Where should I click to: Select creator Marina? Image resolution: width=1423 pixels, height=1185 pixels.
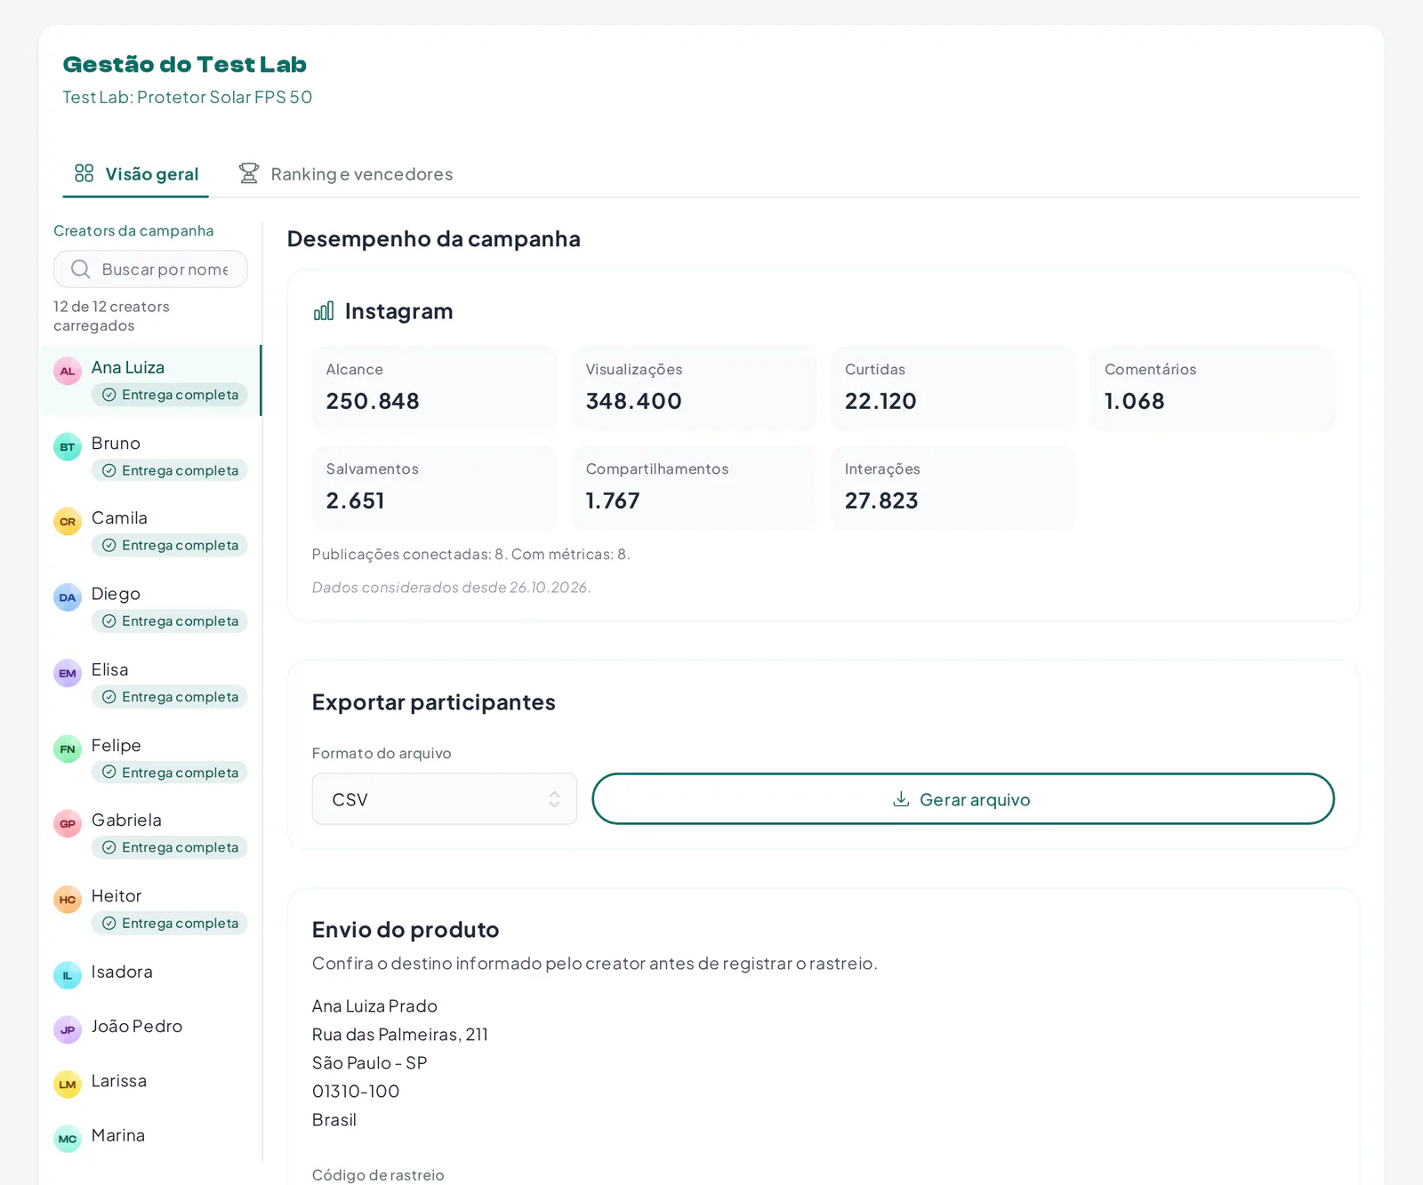pyautogui.click(x=149, y=1137)
